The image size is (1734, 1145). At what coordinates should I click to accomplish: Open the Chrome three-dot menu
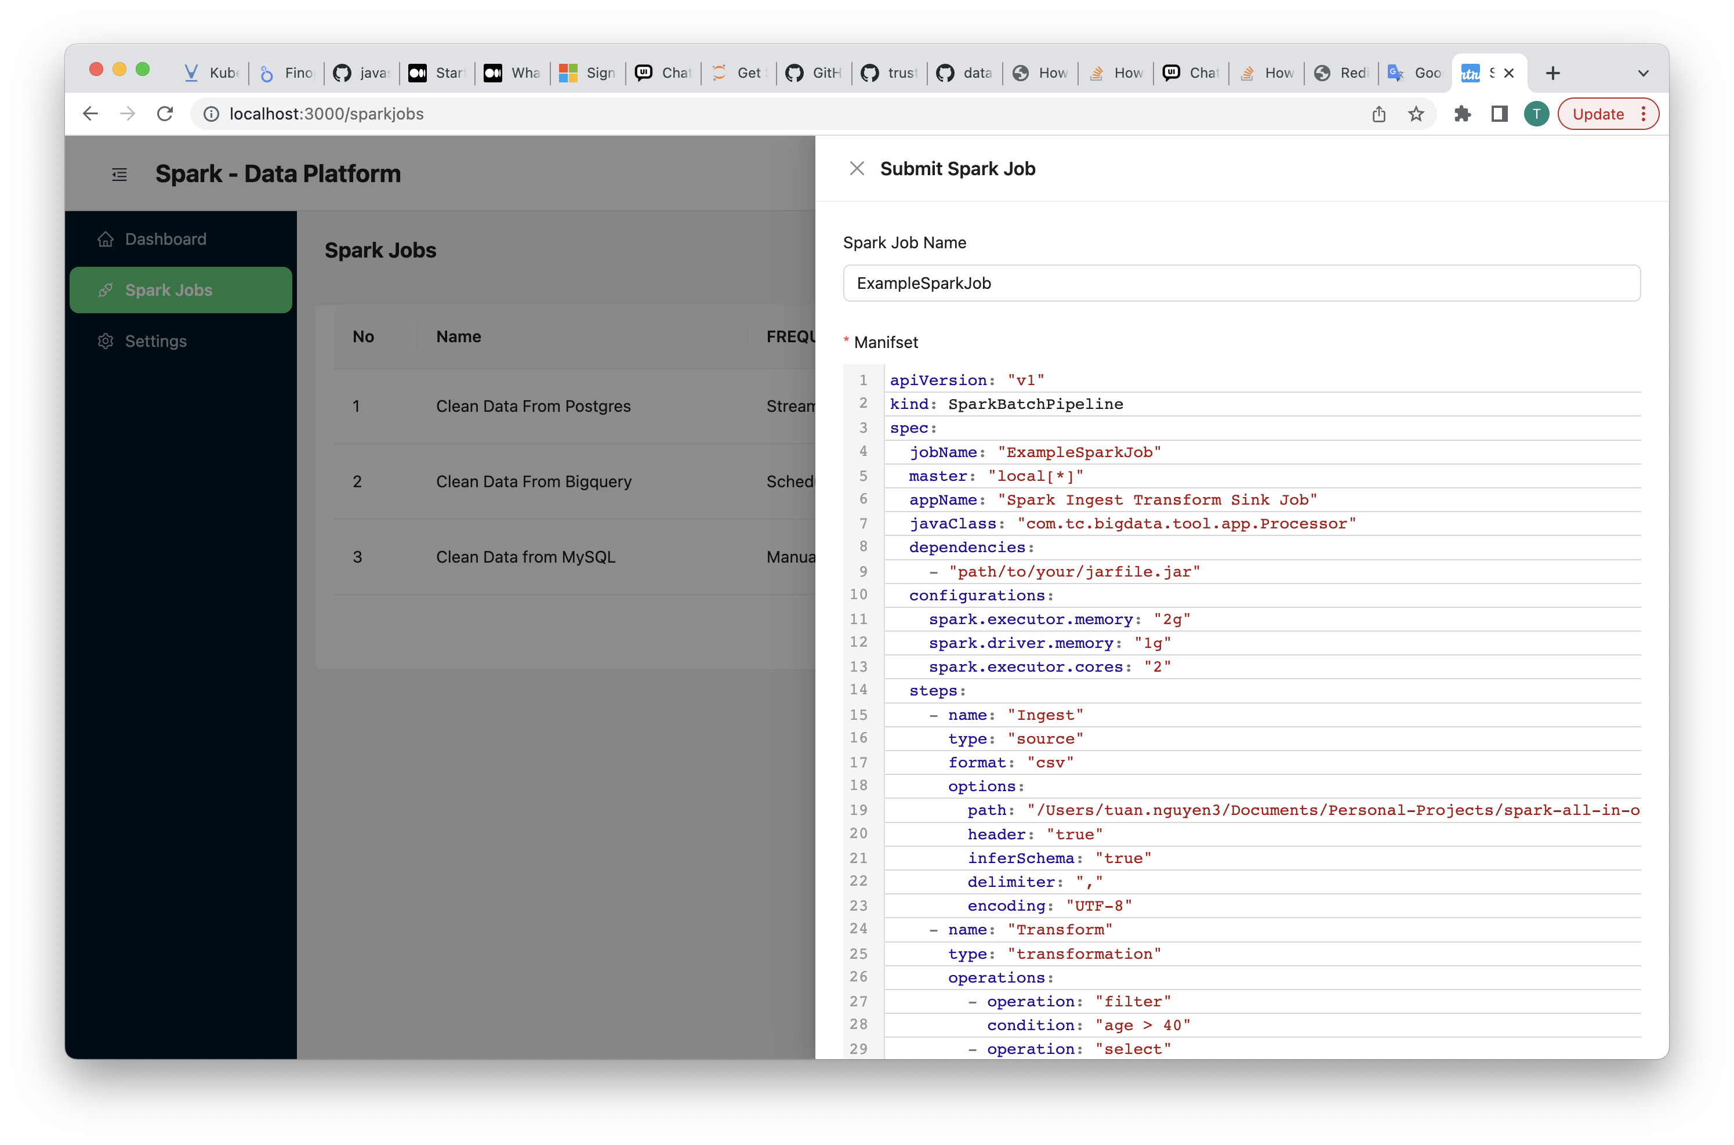click(x=1643, y=114)
